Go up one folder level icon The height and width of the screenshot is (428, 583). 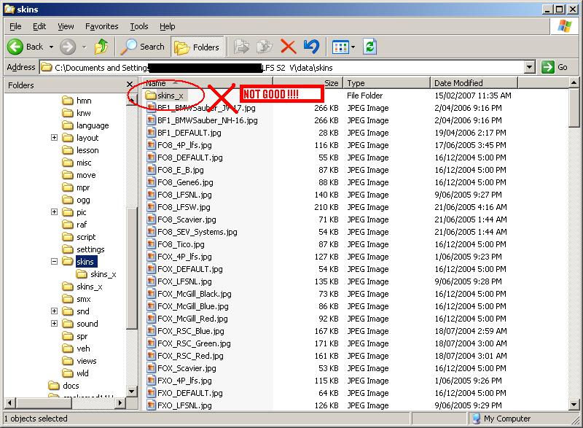(101, 47)
